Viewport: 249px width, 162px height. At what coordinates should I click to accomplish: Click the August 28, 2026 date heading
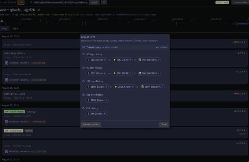(10, 88)
